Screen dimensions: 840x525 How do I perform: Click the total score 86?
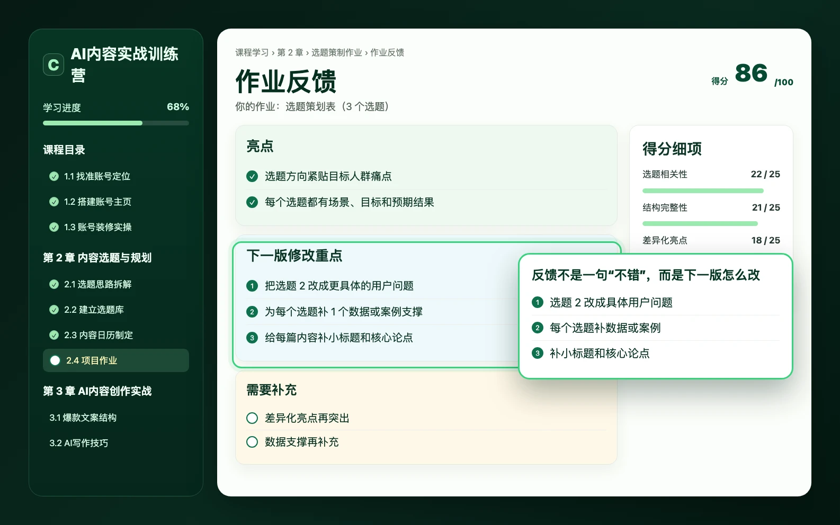[751, 73]
